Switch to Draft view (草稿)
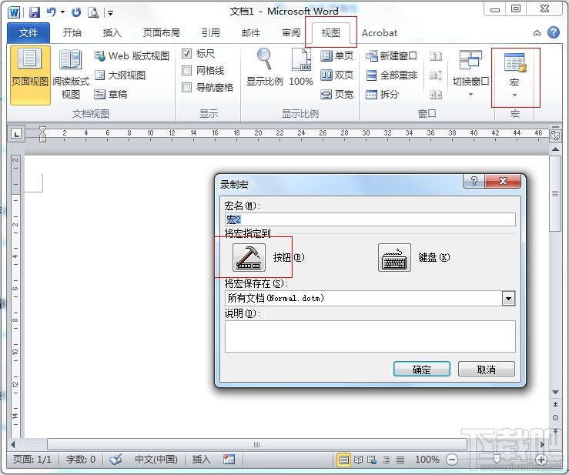The height and width of the screenshot is (475, 569). 111,95
